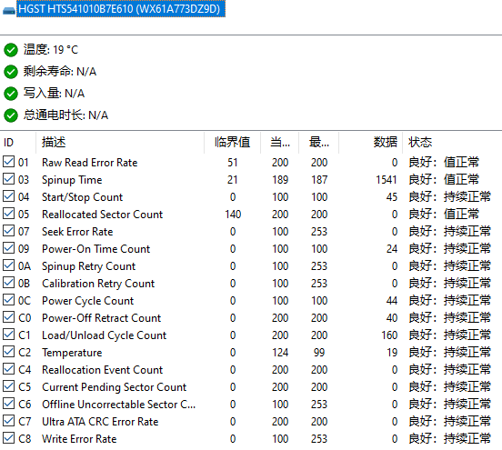Uncheck 05 Reallocated Sector Count checkbox

(x=9, y=214)
